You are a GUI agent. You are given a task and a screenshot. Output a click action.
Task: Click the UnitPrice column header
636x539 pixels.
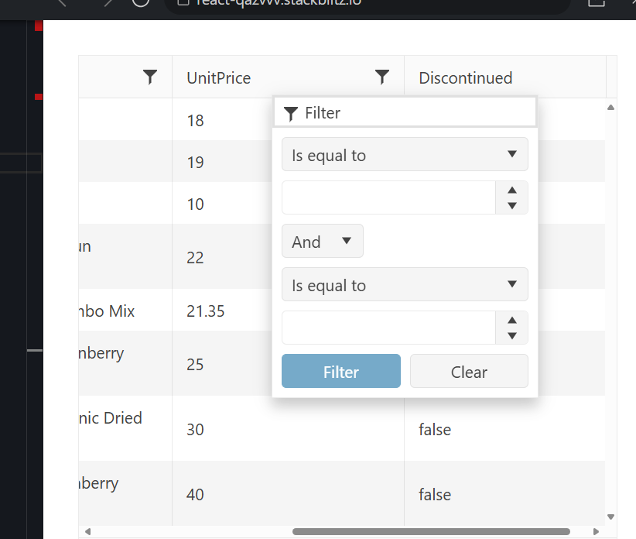point(219,77)
